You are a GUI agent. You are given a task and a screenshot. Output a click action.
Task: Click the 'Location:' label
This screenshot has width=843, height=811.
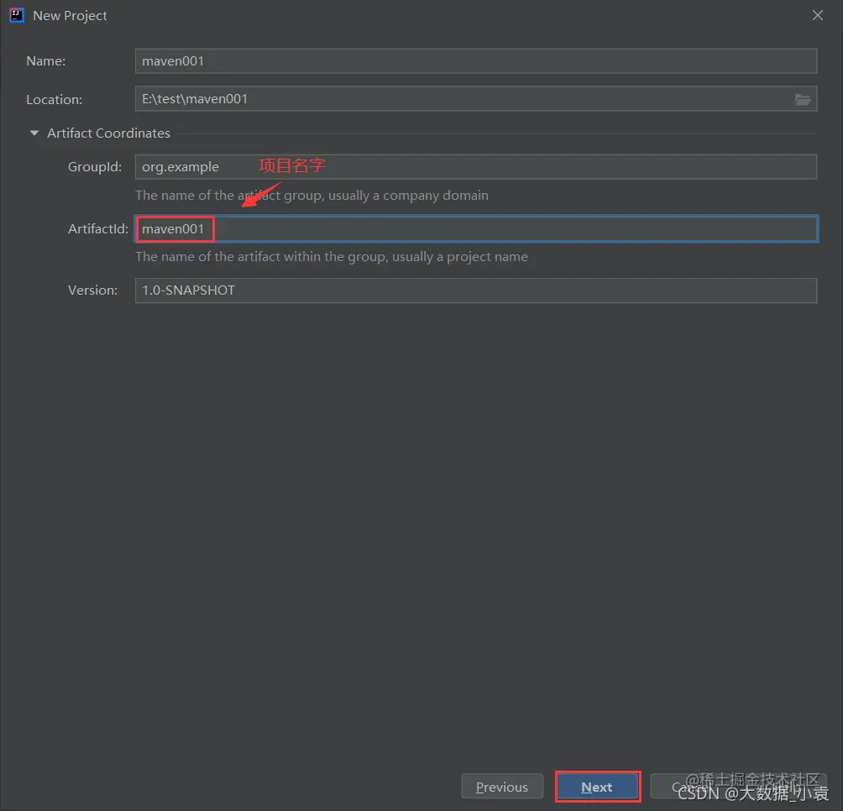(55, 99)
